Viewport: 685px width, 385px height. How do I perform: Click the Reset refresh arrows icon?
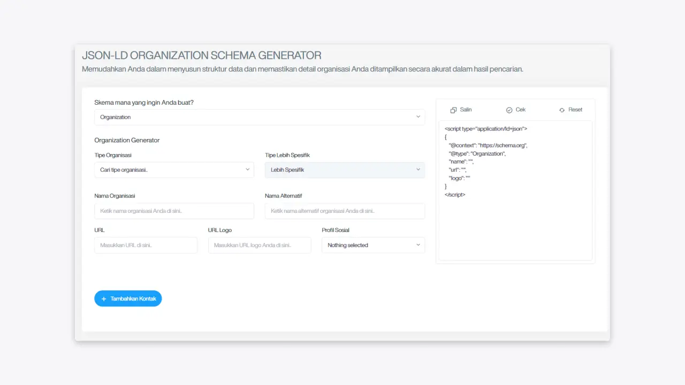[562, 110]
